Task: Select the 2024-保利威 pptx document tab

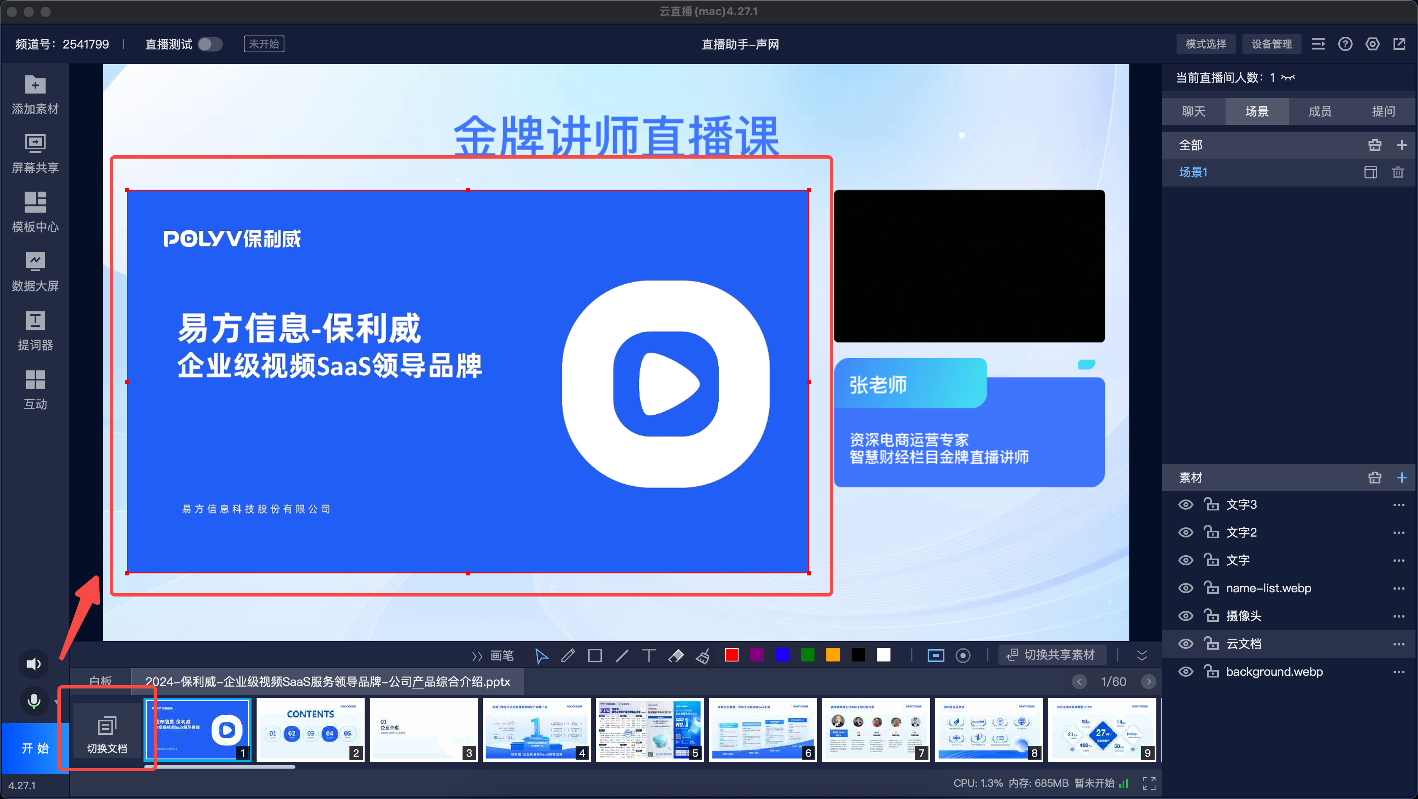Action: pos(327,681)
